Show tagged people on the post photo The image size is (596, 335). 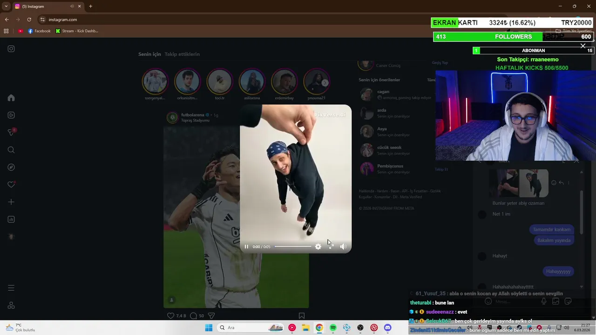tap(171, 300)
